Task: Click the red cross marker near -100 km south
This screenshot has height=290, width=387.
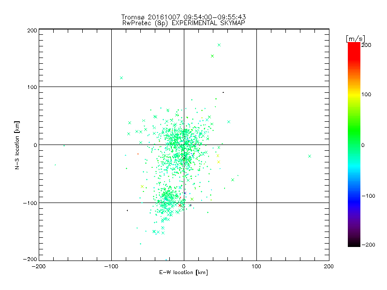Action: click(180, 205)
